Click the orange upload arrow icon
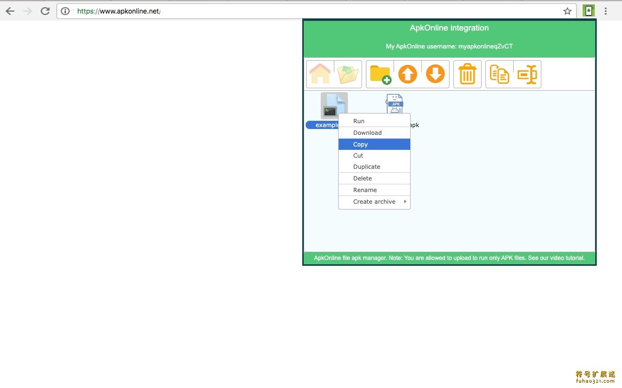The image size is (622, 388). (x=408, y=74)
